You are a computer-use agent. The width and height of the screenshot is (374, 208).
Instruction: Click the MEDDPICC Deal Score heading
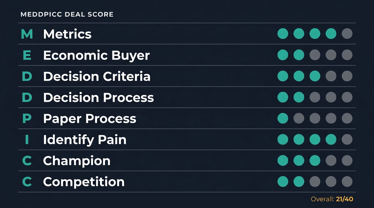tap(67, 14)
